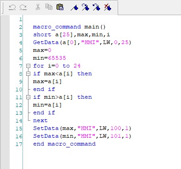
Task: Collapse the for loop on line 7
Action: coord(28,66)
